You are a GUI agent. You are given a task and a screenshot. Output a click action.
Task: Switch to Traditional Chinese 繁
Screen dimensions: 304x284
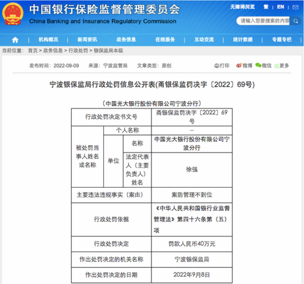click(266, 7)
